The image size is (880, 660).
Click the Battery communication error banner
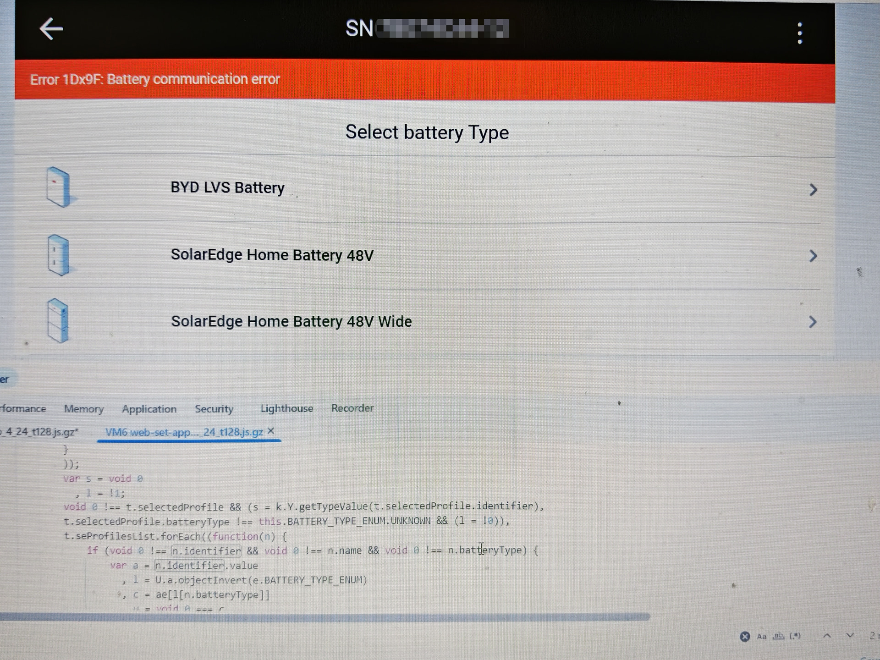point(424,81)
